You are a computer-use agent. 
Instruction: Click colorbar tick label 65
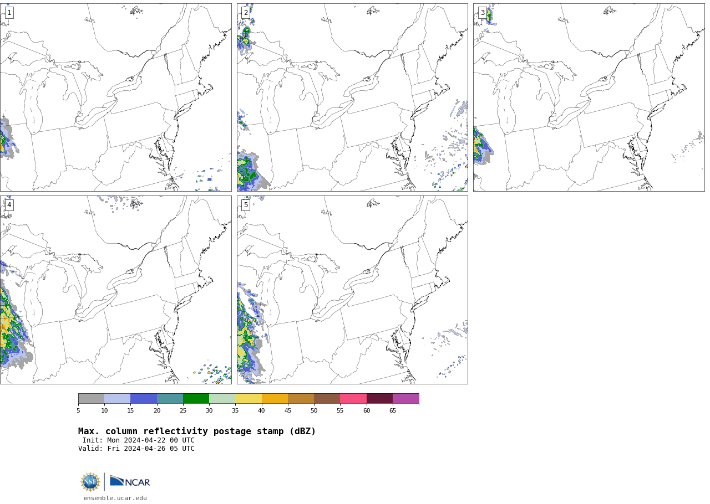tap(393, 410)
